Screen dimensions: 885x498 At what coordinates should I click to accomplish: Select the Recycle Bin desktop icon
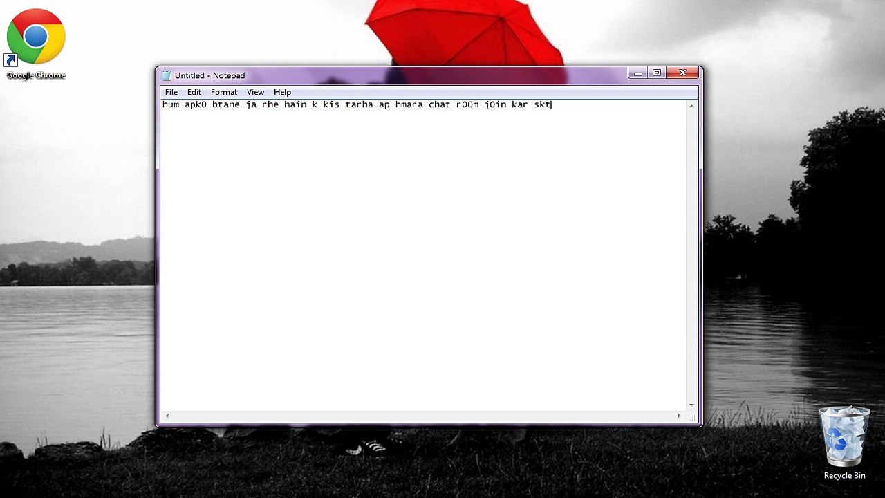[844, 443]
